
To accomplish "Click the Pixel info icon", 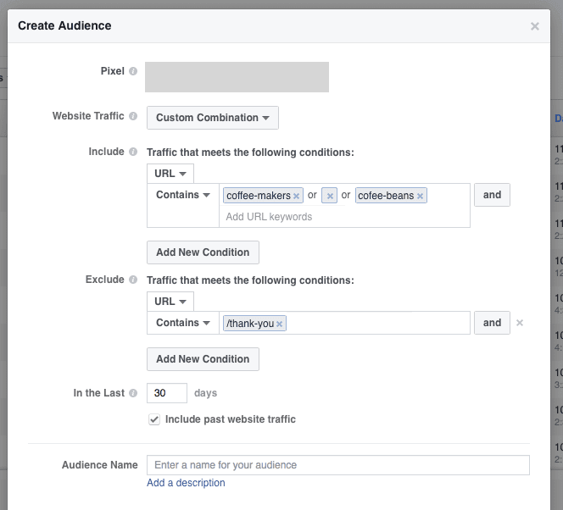I will point(133,71).
